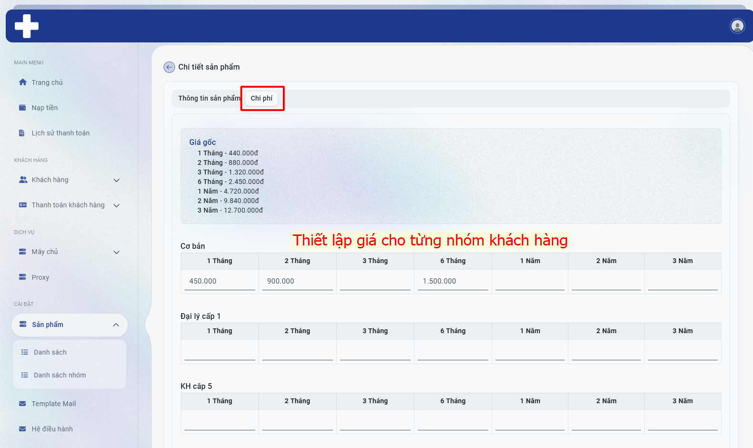Edit Cơ bản 6 Tháng price 1.500.000
Image resolution: width=753 pixels, height=448 pixels.
pos(453,281)
